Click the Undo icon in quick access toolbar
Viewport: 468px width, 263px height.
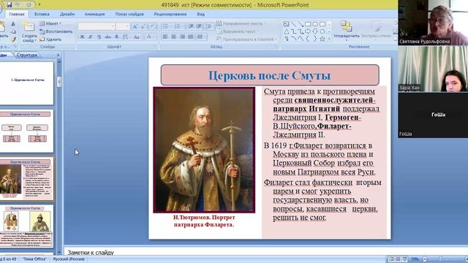(18, 5)
